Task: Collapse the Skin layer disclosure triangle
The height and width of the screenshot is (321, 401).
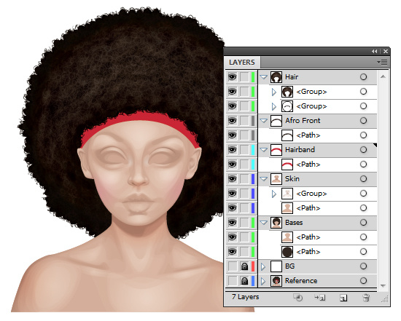Action: pyautogui.click(x=263, y=179)
